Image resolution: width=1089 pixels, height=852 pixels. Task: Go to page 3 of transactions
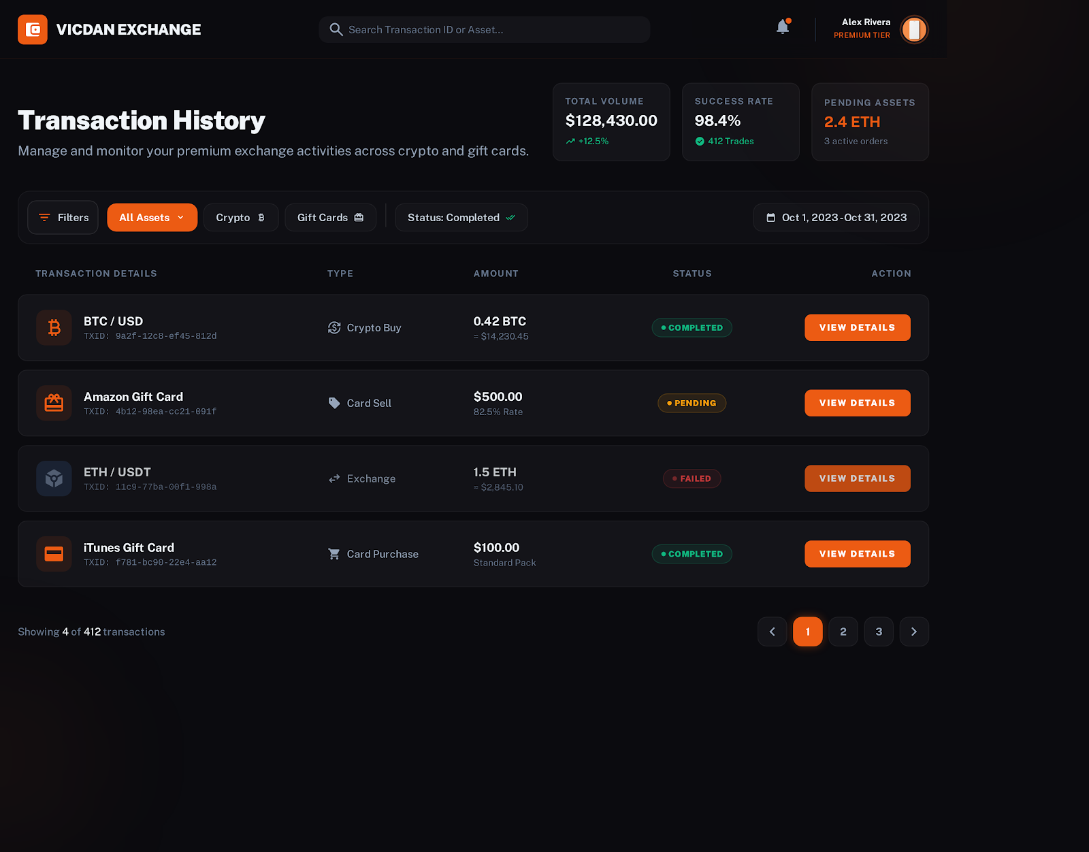pyautogui.click(x=879, y=632)
